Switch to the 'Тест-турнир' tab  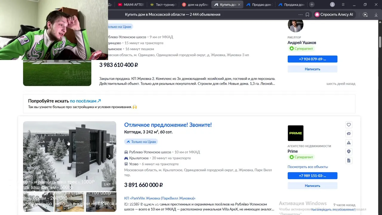(x=163, y=4)
